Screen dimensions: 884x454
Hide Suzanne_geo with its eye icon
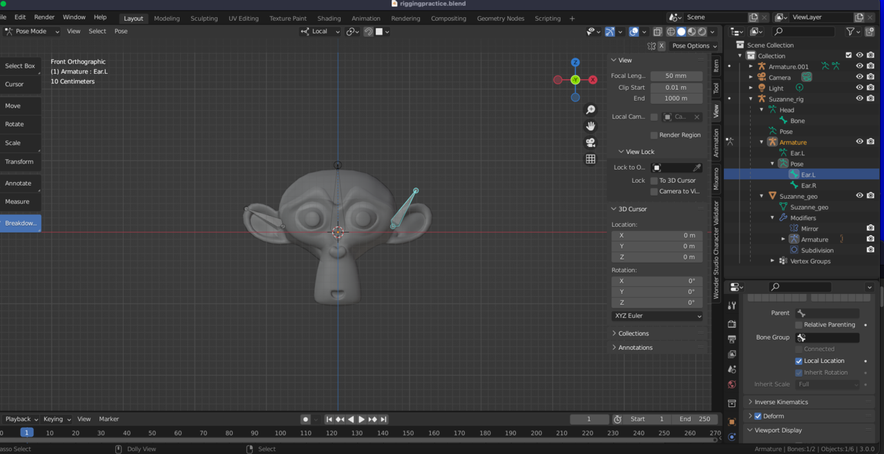(860, 196)
